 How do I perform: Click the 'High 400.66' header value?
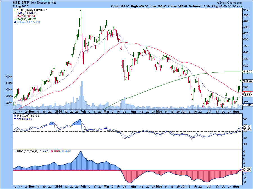coord(139,6)
